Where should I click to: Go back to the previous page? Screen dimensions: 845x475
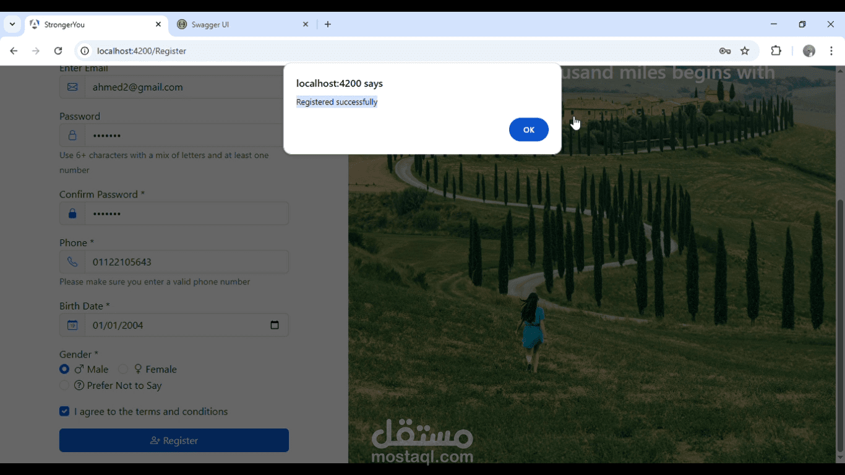coord(14,51)
